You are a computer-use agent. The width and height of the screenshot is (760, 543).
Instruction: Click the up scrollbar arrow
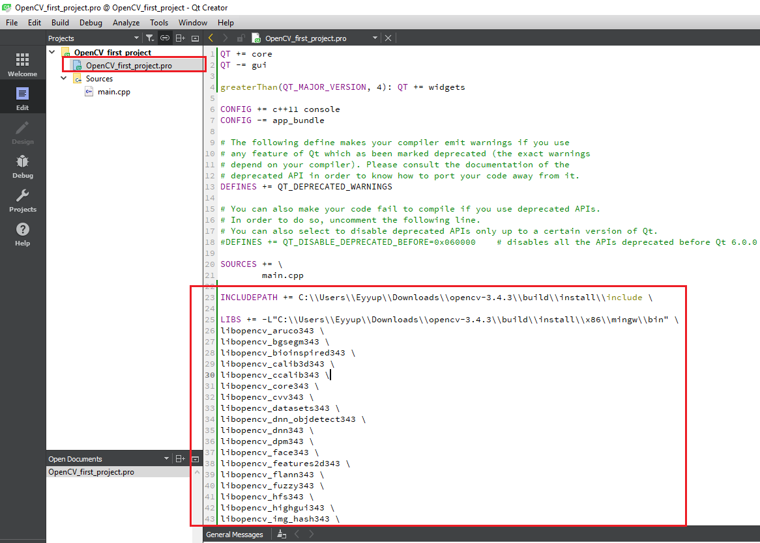(x=197, y=471)
